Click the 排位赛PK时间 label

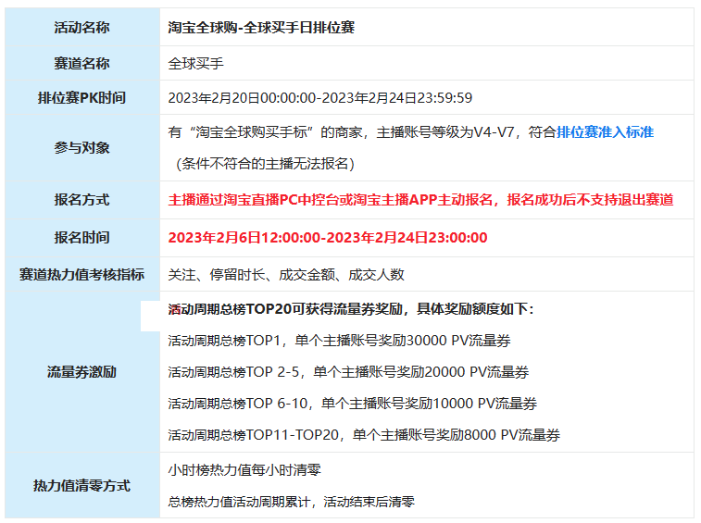click(x=81, y=97)
